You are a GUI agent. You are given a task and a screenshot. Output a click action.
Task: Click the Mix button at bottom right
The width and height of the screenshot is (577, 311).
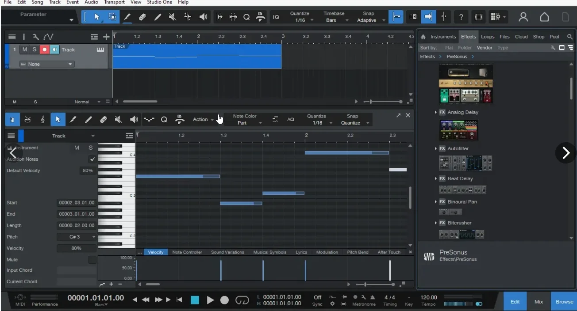pos(539,302)
